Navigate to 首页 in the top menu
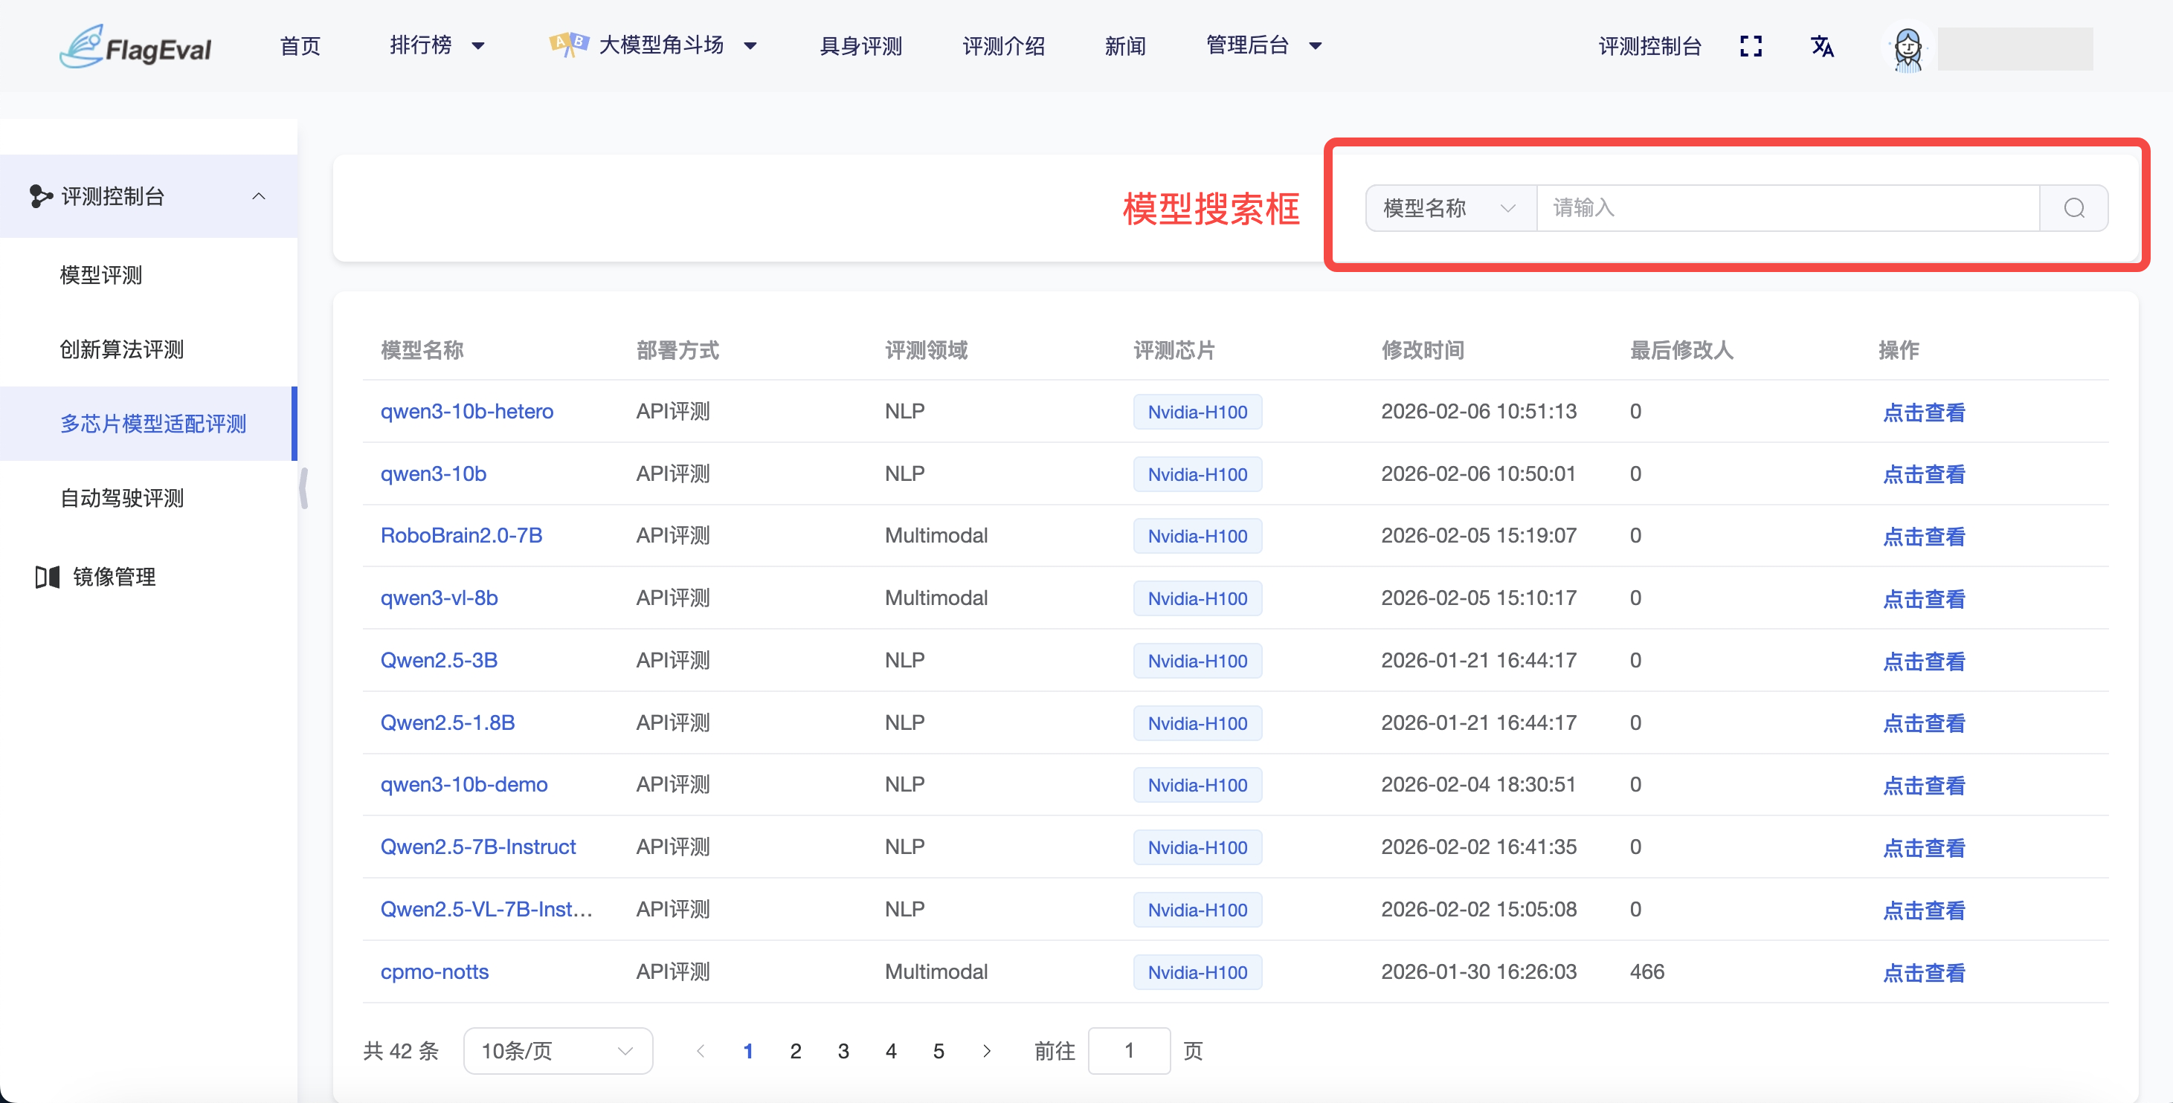The width and height of the screenshot is (2173, 1103). [x=300, y=45]
